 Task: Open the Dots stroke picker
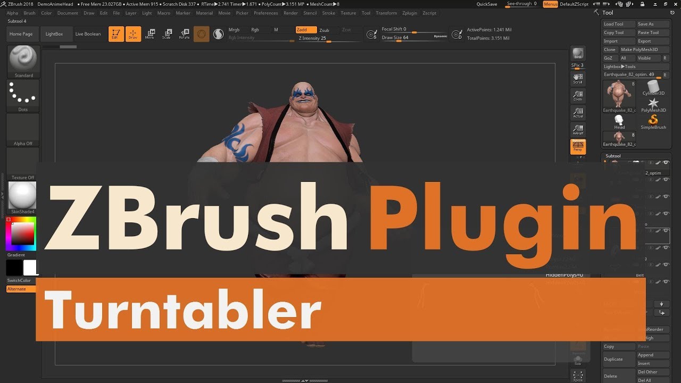[23, 96]
